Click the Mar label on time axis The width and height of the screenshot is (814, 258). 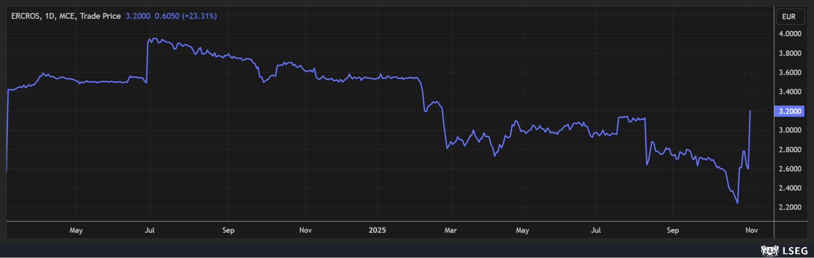click(x=450, y=230)
